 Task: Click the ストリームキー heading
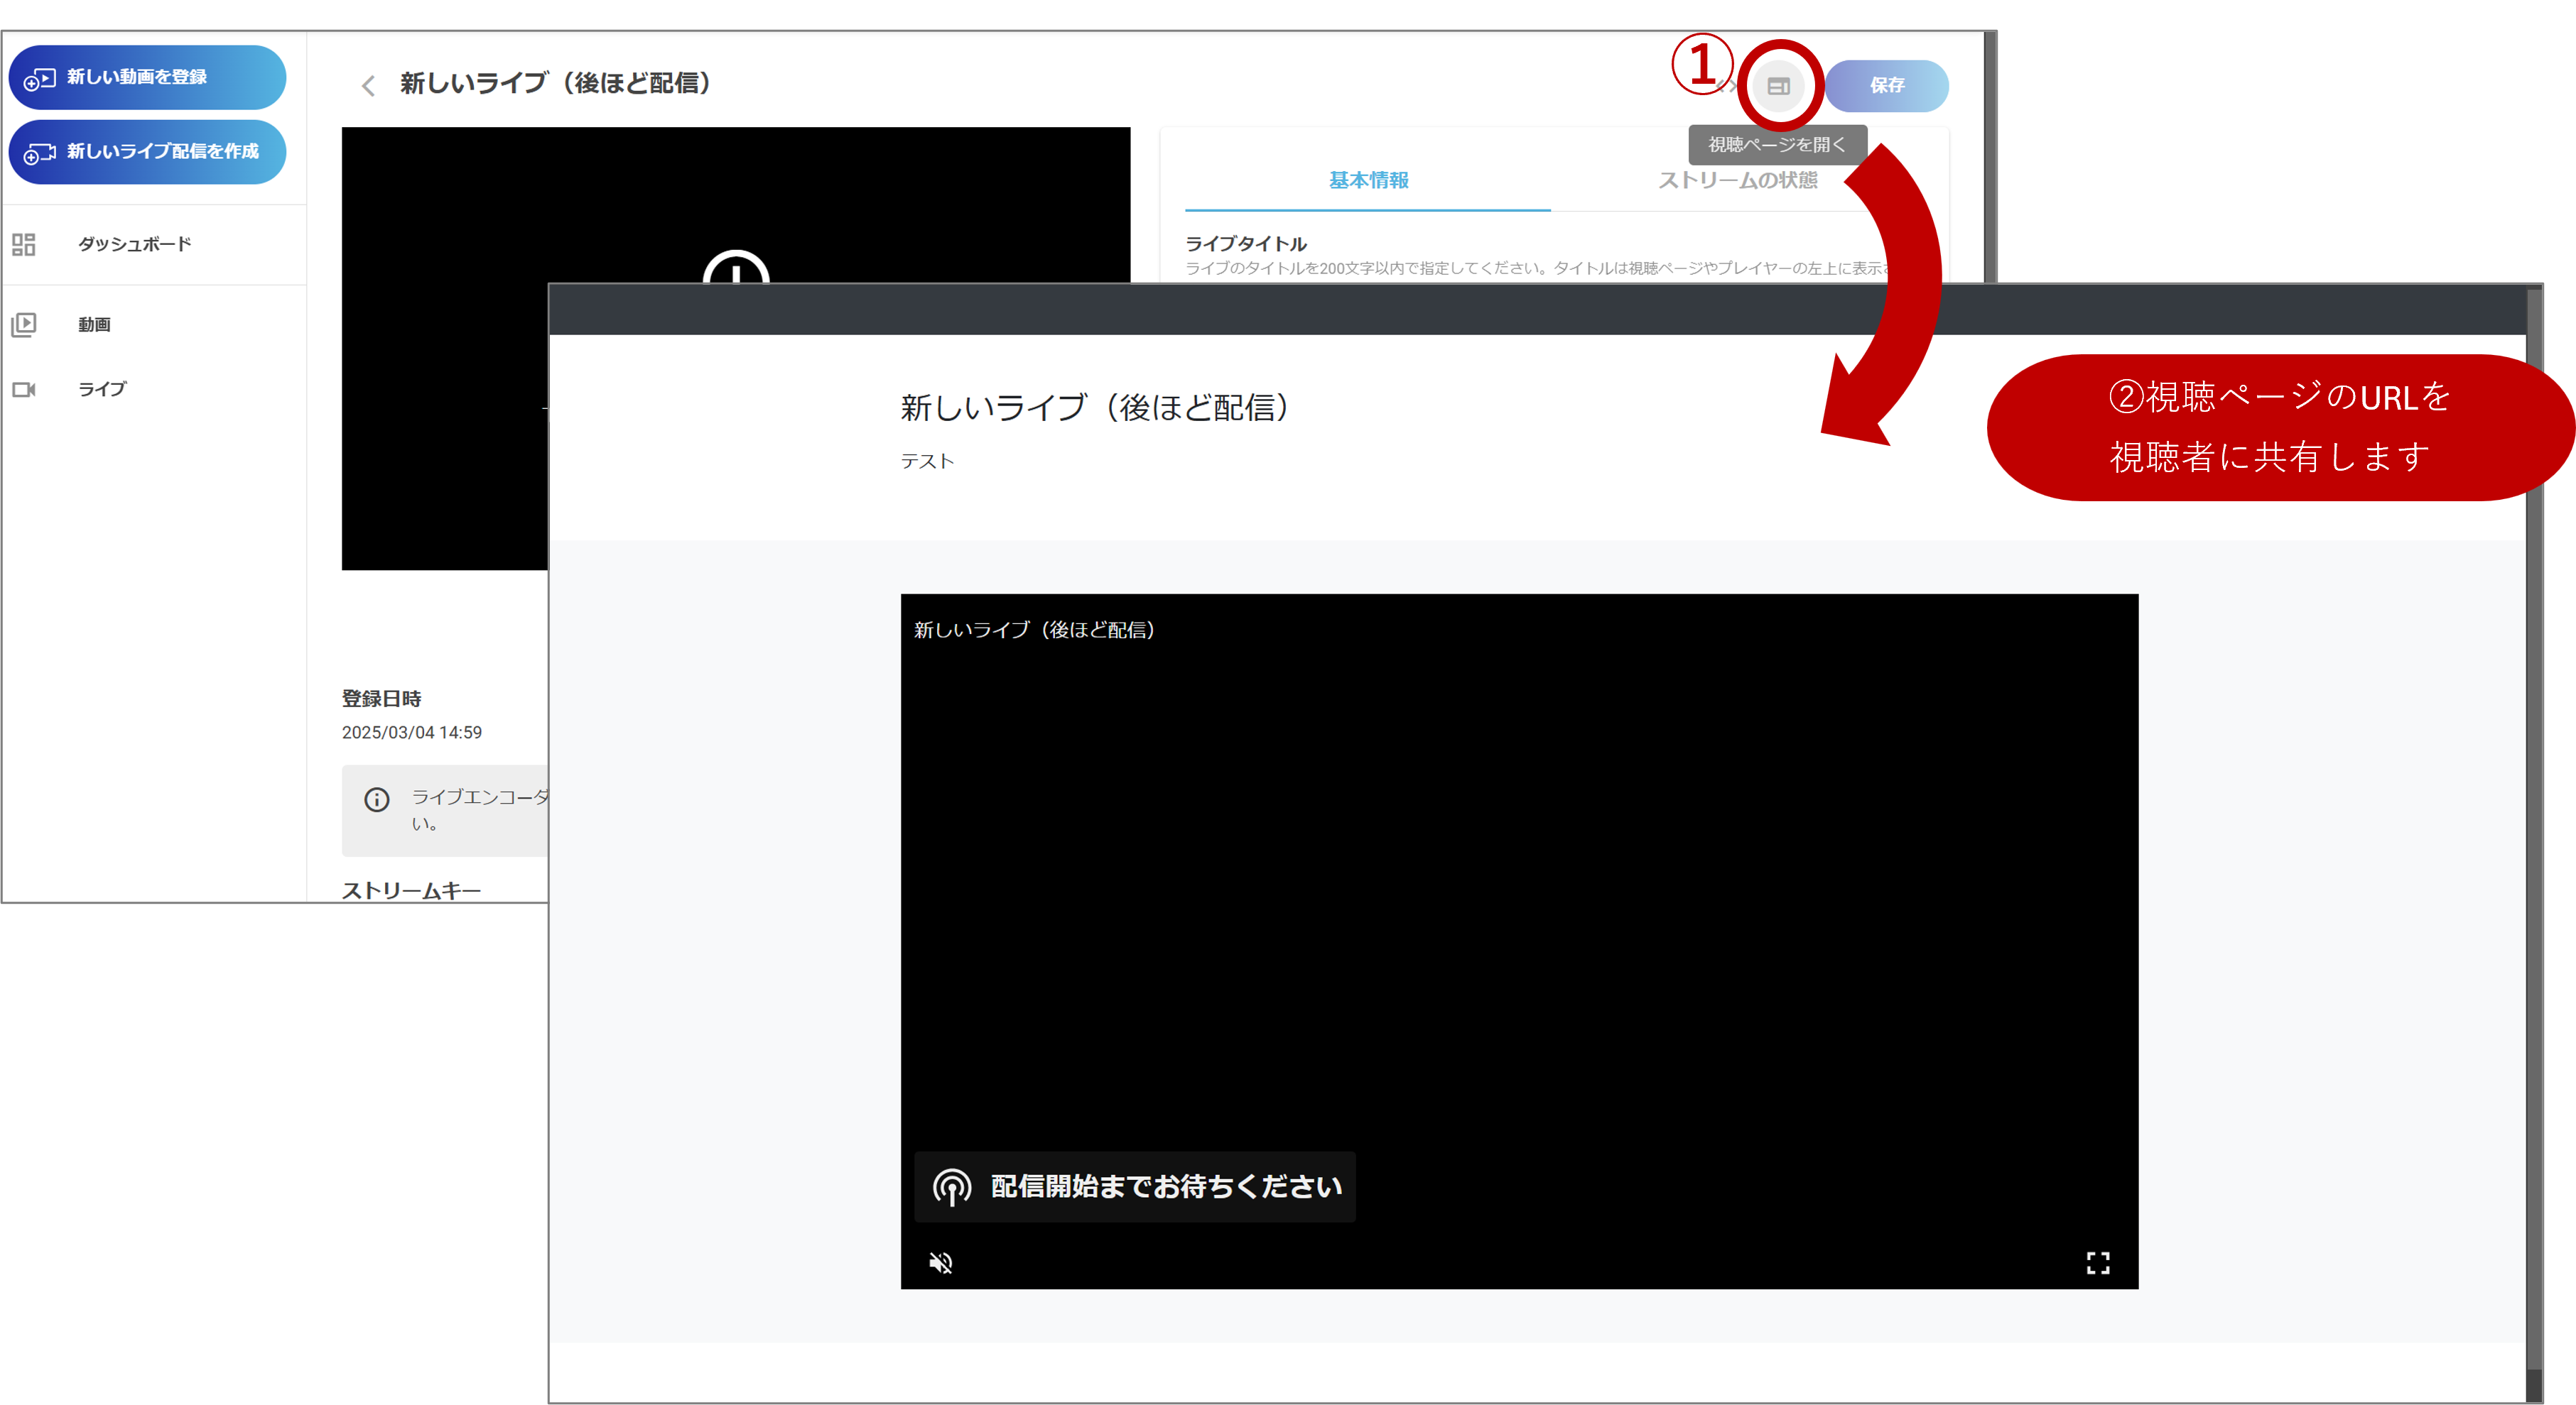click(412, 890)
